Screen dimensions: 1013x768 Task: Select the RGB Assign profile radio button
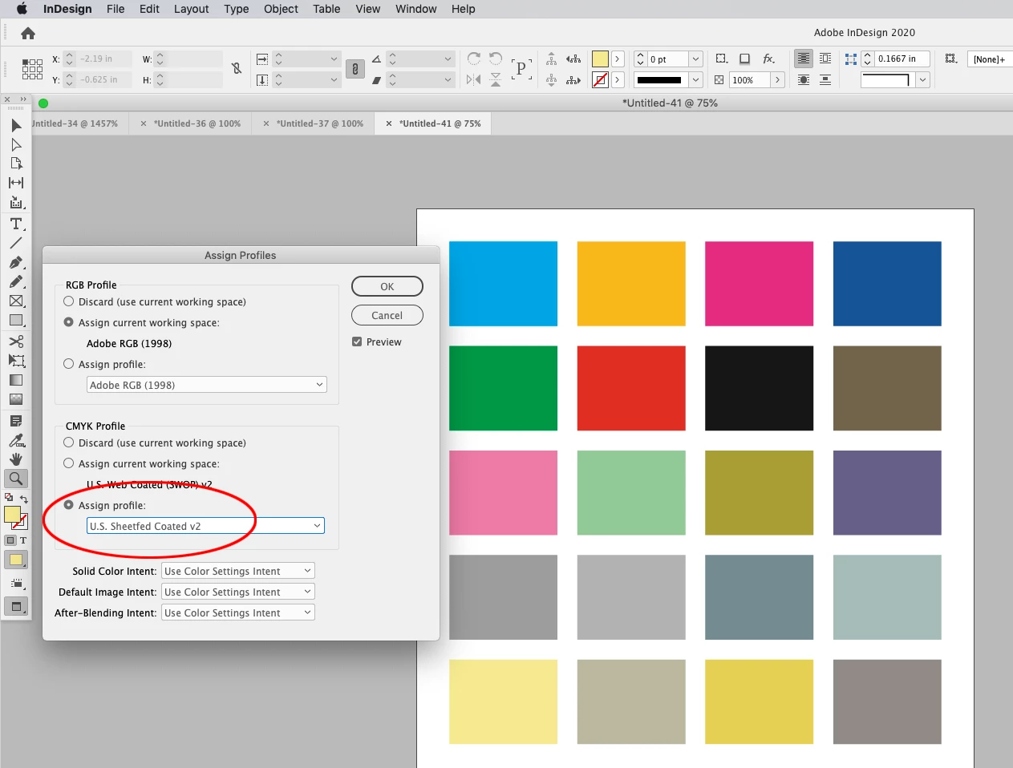pos(69,364)
